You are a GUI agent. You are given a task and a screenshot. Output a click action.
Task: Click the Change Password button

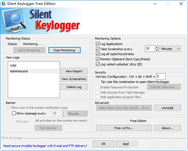[x=164, y=87]
